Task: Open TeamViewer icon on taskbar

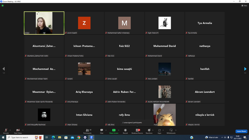Action: tap(85, 137)
